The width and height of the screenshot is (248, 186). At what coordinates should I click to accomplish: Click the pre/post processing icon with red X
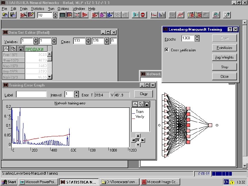pos(77,15)
